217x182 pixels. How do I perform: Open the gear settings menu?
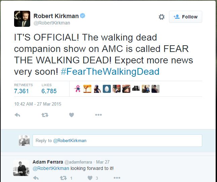[162, 17]
